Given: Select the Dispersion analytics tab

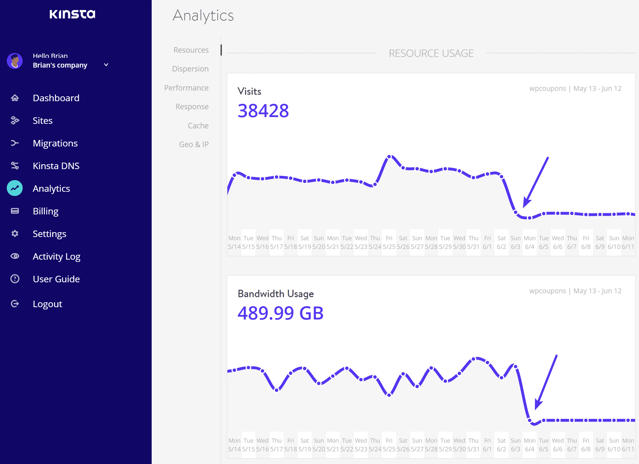Looking at the screenshot, I should (x=190, y=69).
